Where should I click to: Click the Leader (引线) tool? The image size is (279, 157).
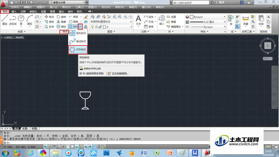pos(149,22)
